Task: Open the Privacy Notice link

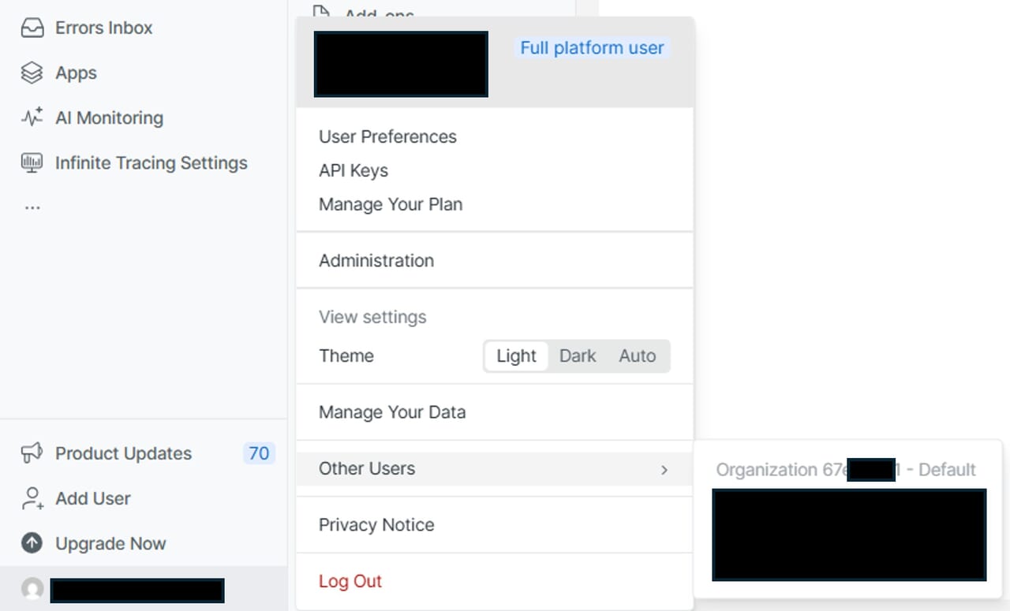Action: (x=376, y=525)
